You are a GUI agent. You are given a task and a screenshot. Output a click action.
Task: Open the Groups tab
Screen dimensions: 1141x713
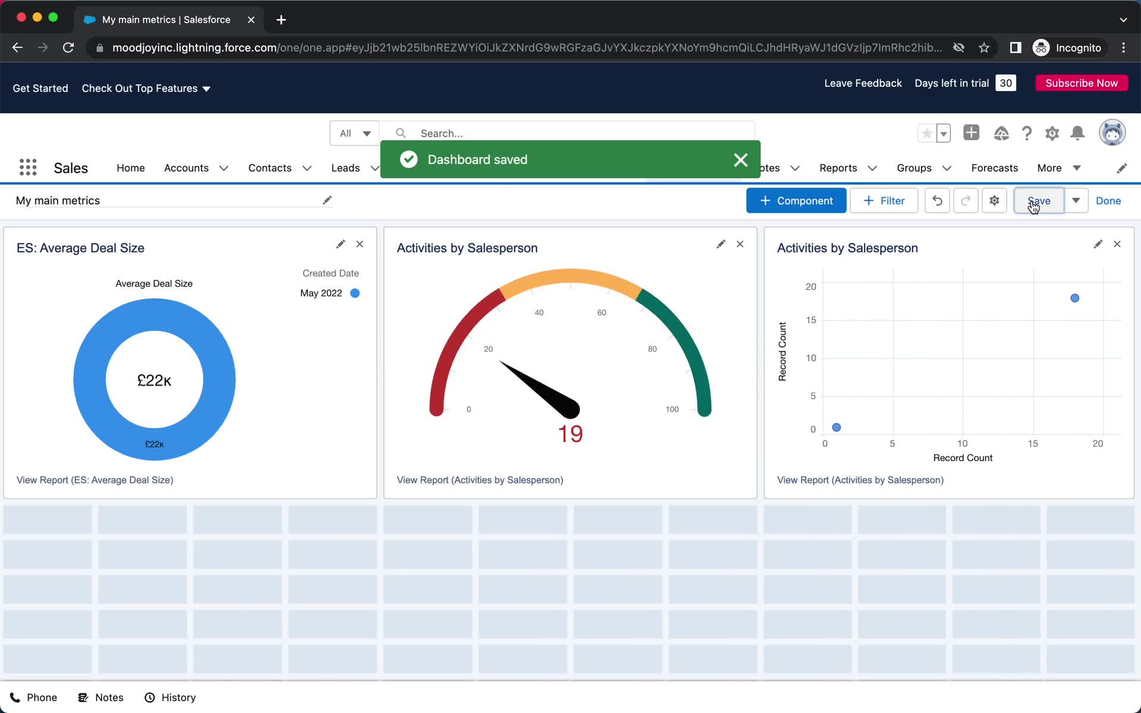(x=914, y=168)
